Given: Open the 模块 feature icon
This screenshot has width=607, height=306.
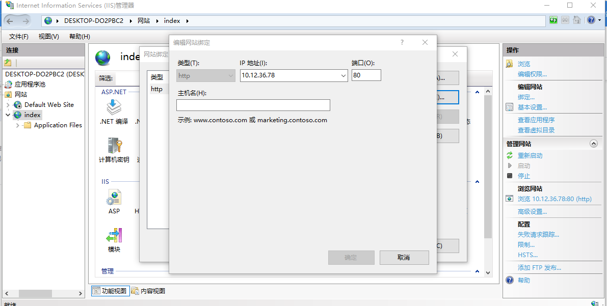Looking at the screenshot, I should pyautogui.click(x=114, y=235).
